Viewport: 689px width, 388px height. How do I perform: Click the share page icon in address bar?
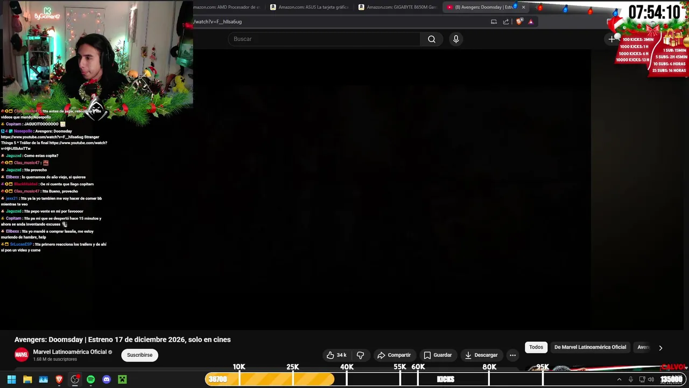click(x=506, y=22)
